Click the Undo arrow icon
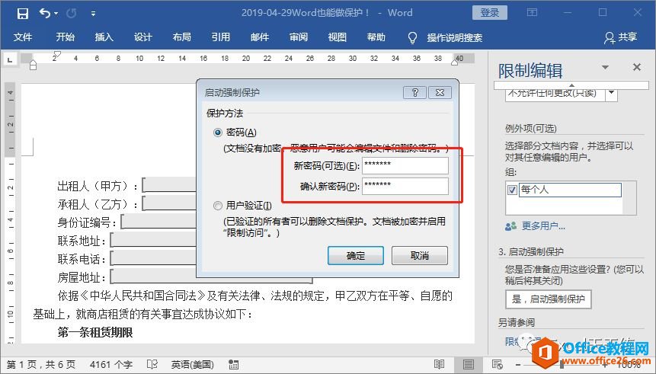 pyautogui.click(x=45, y=13)
